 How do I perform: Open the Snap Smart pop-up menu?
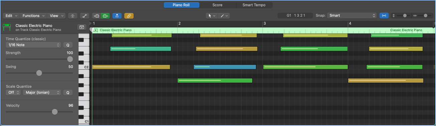[x=352, y=16]
